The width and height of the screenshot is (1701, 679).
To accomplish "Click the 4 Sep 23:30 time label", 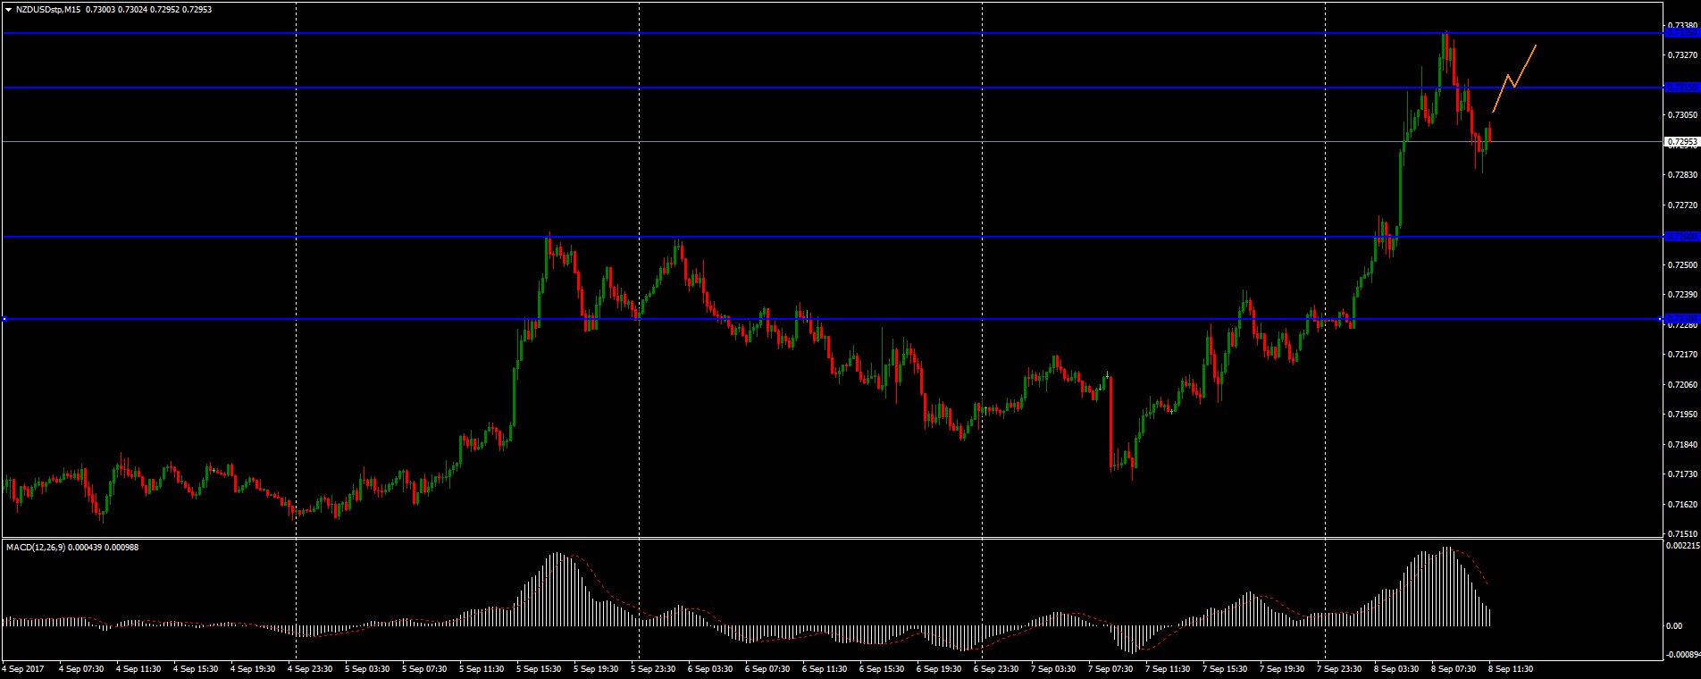I will click(x=311, y=668).
